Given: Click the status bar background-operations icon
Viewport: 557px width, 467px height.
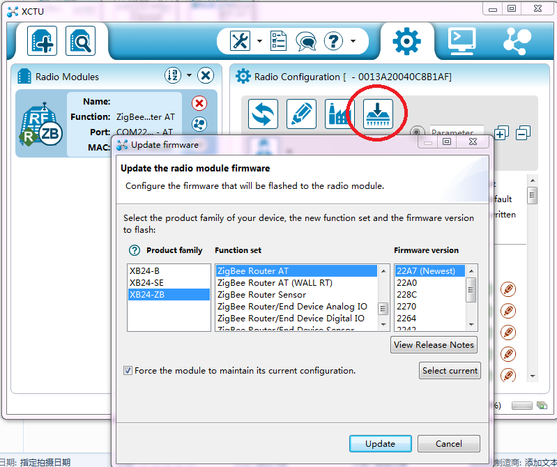Looking at the screenshot, I should [542, 405].
